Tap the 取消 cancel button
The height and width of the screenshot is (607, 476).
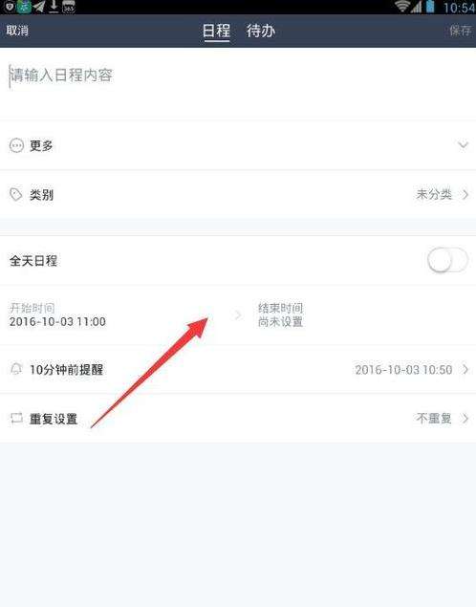coord(17,31)
